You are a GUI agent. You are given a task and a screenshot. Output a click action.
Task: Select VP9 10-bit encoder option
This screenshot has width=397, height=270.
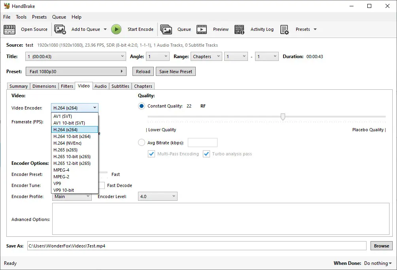(75, 190)
